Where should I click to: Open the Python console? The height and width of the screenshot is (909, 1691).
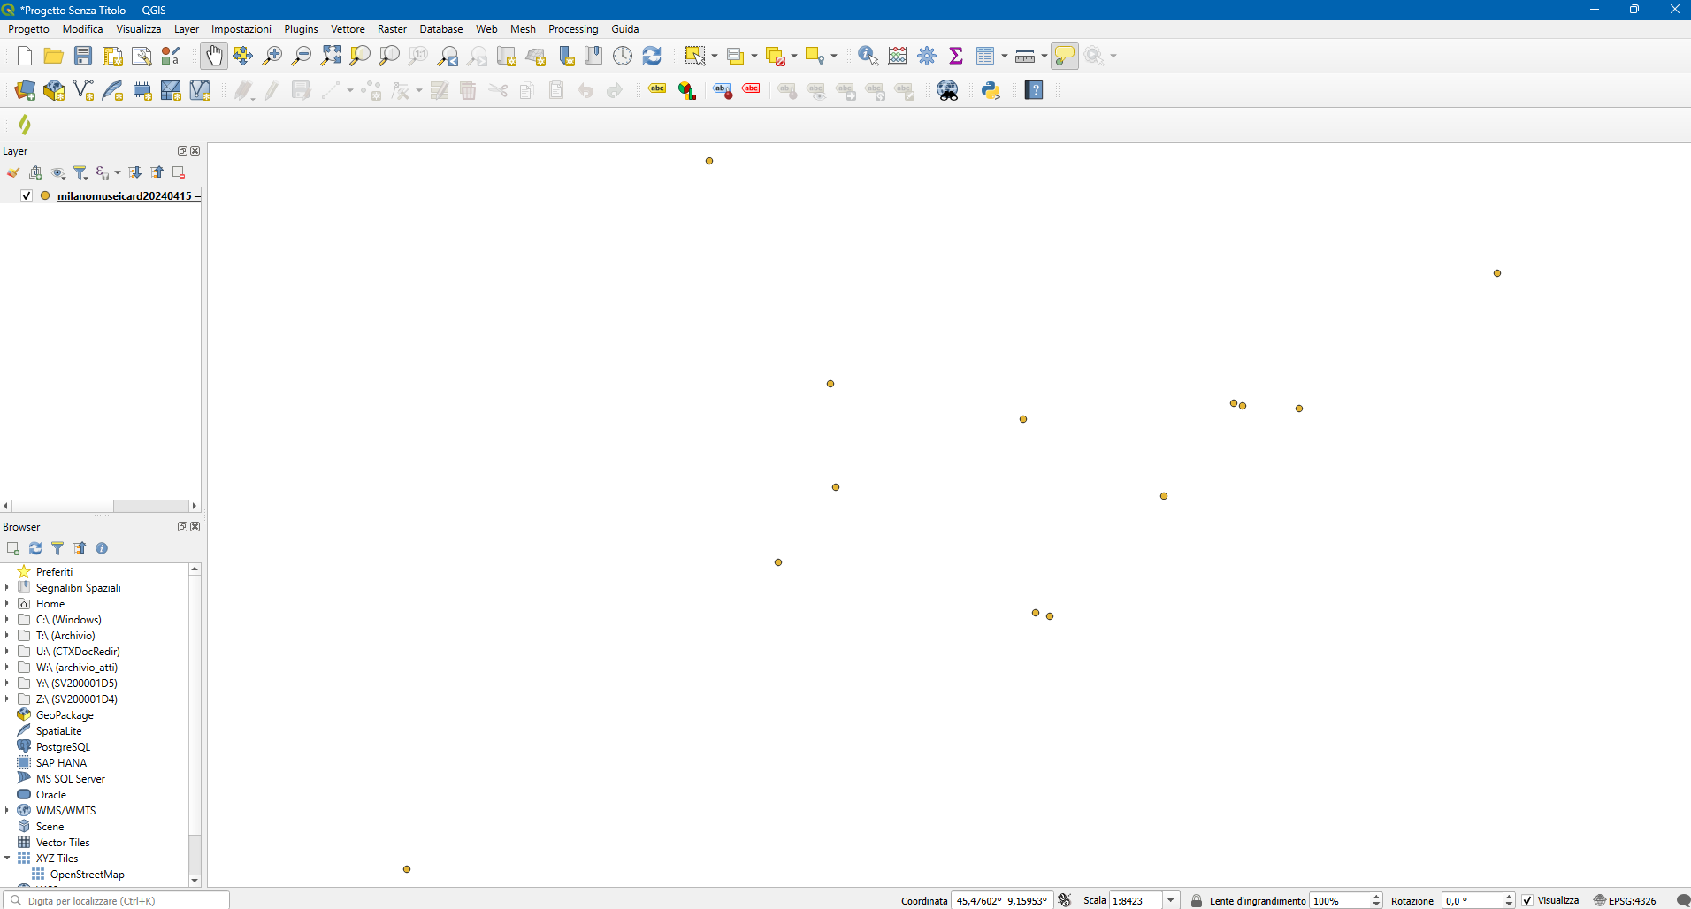[991, 90]
